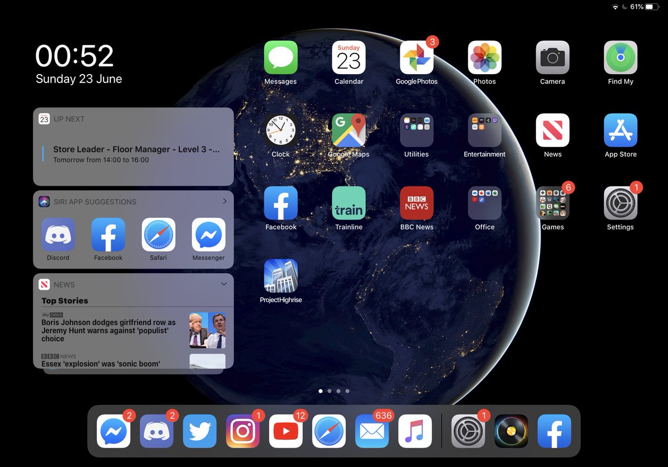Screen dimensions: 668x467
Task: Open Mail with 636 unread badge
Action: click(372, 431)
